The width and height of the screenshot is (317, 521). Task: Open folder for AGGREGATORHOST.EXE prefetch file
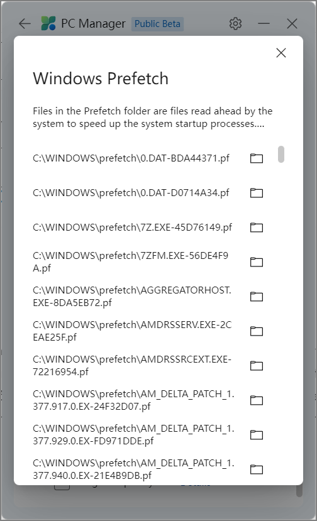(257, 297)
